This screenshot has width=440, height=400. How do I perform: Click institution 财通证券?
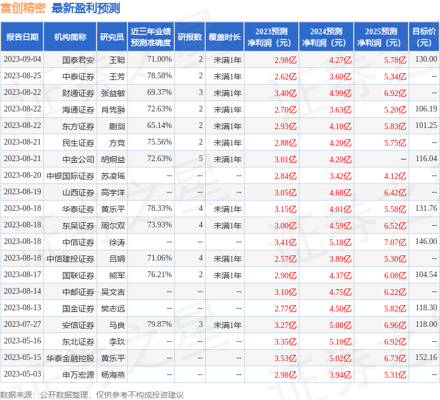pyautogui.click(x=78, y=93)
